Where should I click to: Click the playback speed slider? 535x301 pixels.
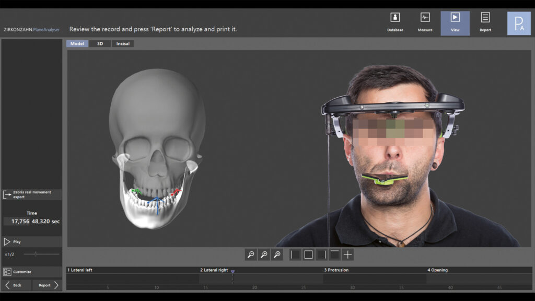[x=36, y=254]
